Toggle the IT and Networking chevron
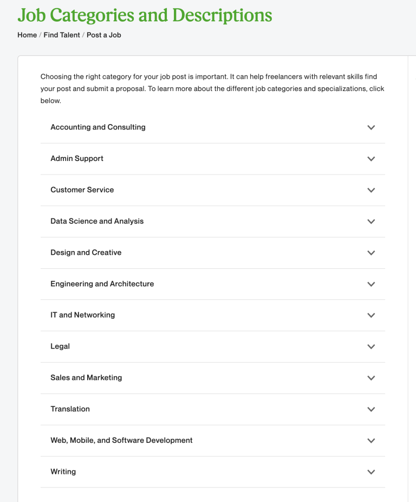 [371, 315]
